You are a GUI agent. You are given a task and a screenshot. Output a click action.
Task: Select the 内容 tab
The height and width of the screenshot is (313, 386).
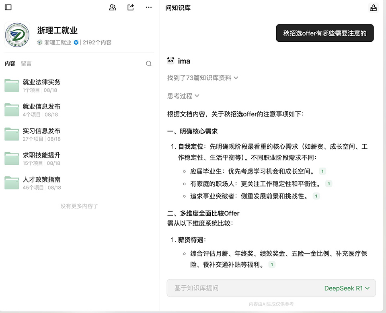click(10, 63)
